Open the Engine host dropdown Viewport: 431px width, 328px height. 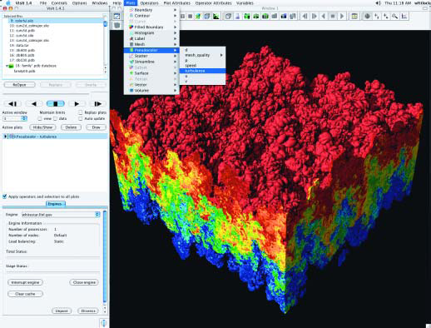tap(61, 215)
